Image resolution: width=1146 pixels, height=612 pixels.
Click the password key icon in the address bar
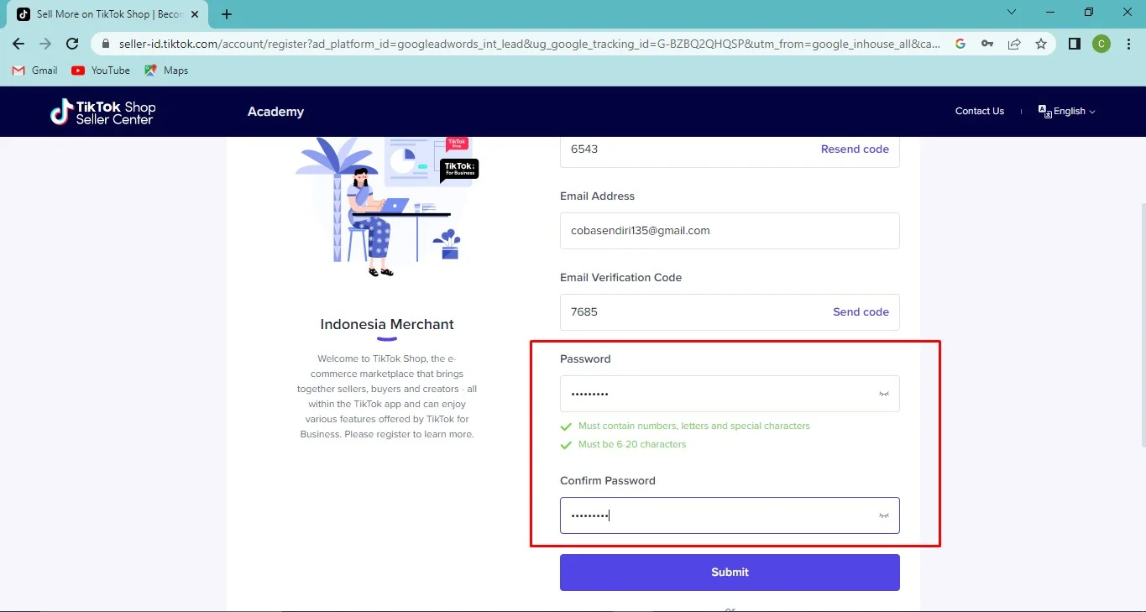tap(987, 44)
